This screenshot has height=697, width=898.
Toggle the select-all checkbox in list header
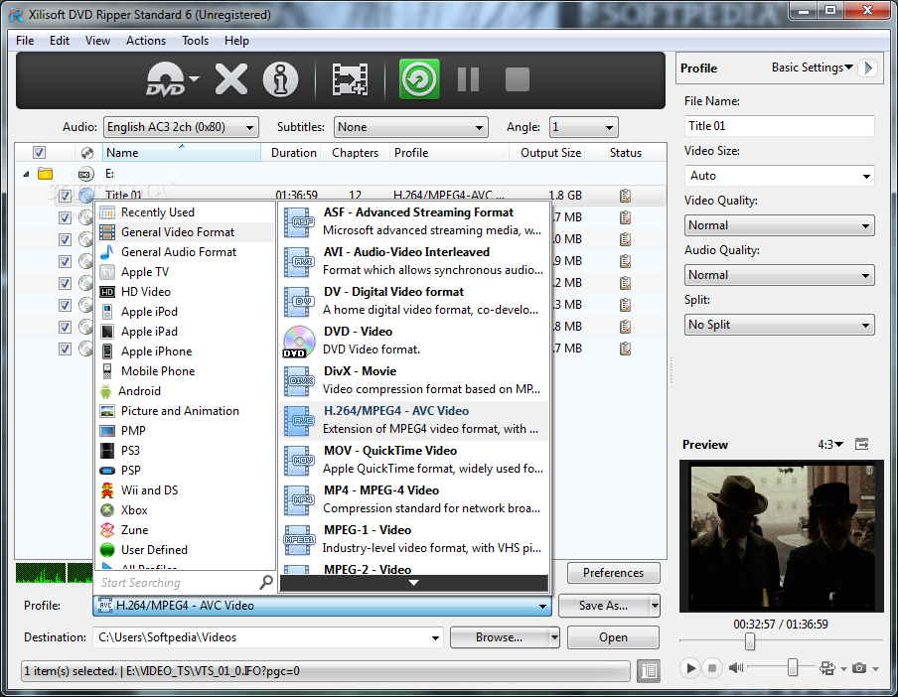click(39, 152)
